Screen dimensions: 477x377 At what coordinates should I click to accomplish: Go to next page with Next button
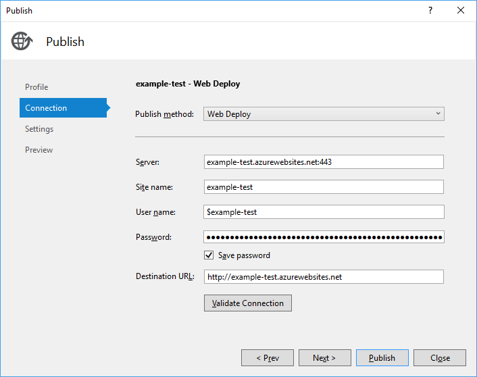click(324, 358)
